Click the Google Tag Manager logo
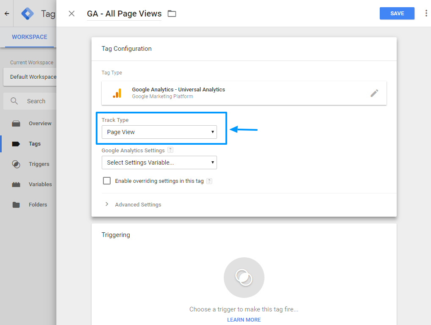 (x=28, y=14)
